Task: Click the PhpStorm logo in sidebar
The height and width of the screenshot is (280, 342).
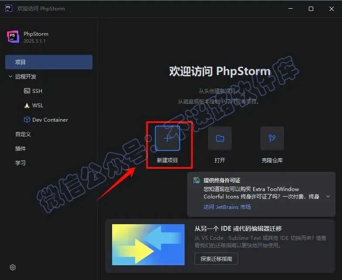Action: pyautogui.click(x=13, y=37)
